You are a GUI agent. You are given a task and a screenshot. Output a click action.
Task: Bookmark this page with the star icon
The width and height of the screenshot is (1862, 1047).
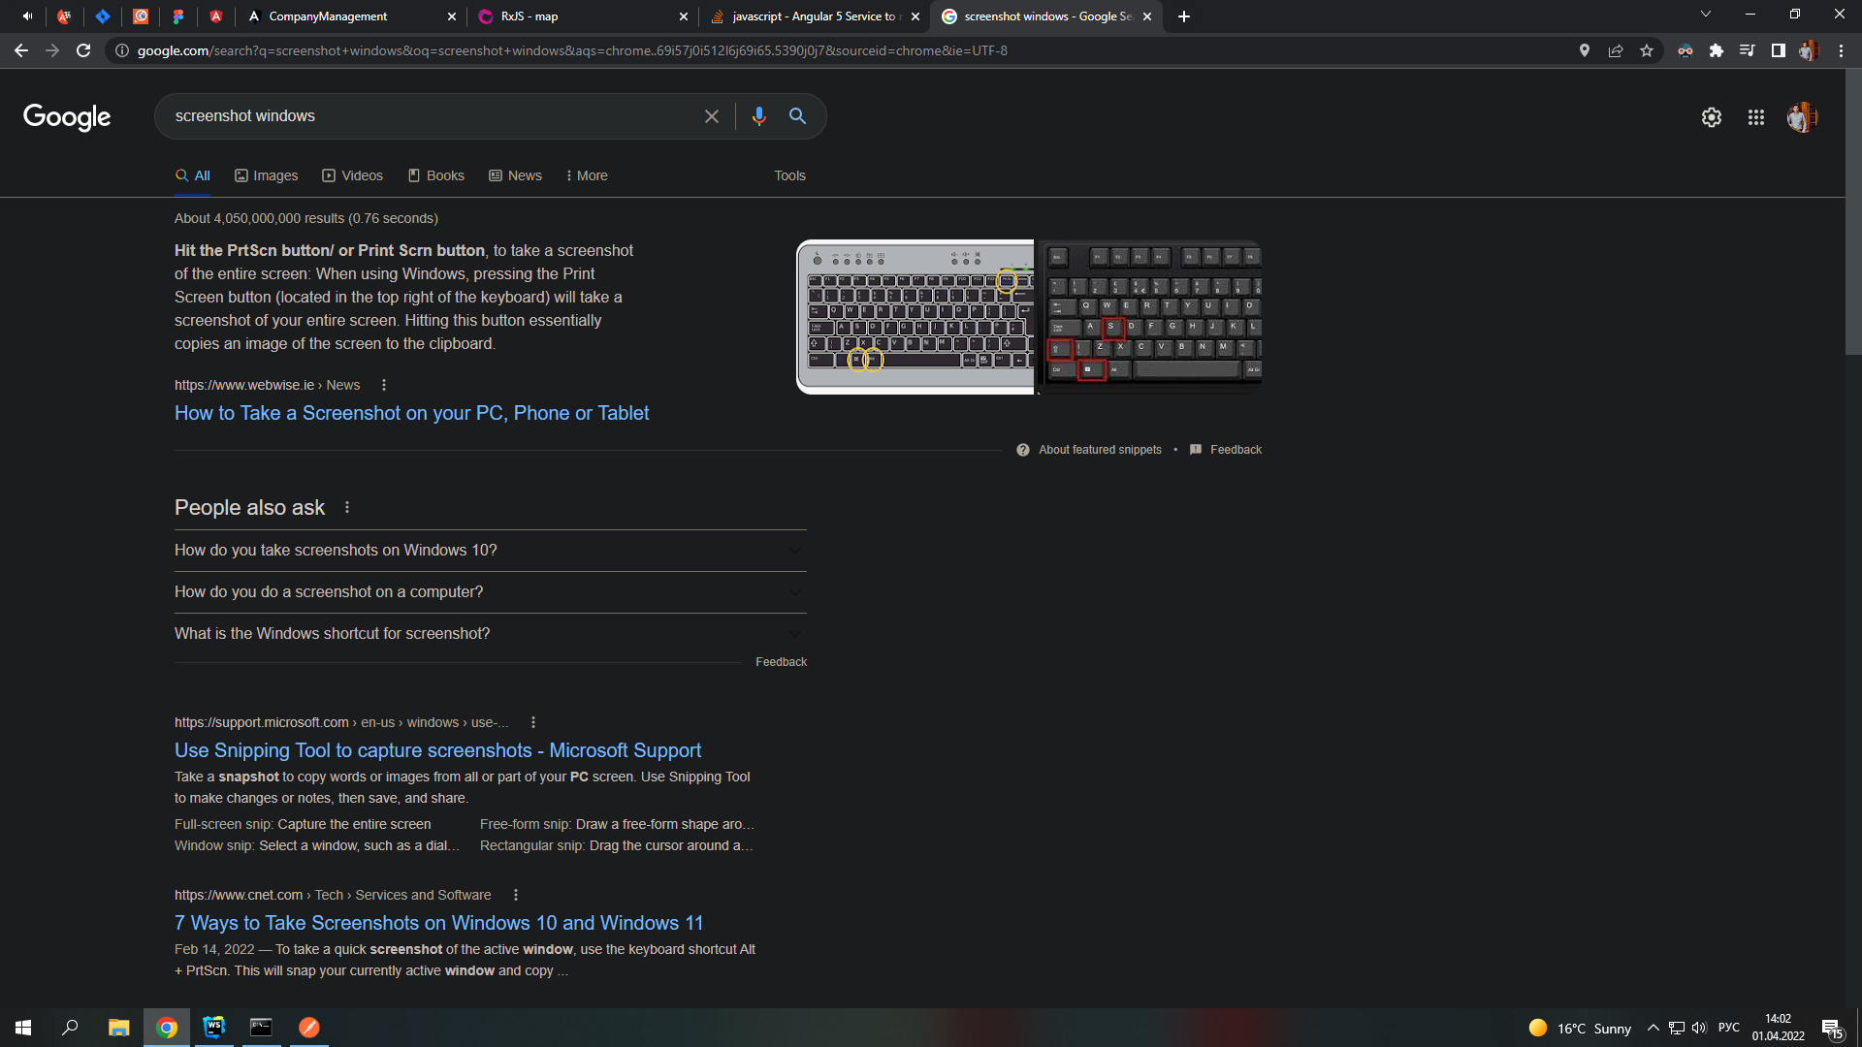(1647, 50)
